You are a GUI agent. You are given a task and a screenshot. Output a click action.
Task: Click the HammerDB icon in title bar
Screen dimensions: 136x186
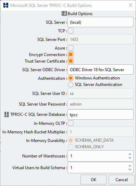(x=6, y=6)
